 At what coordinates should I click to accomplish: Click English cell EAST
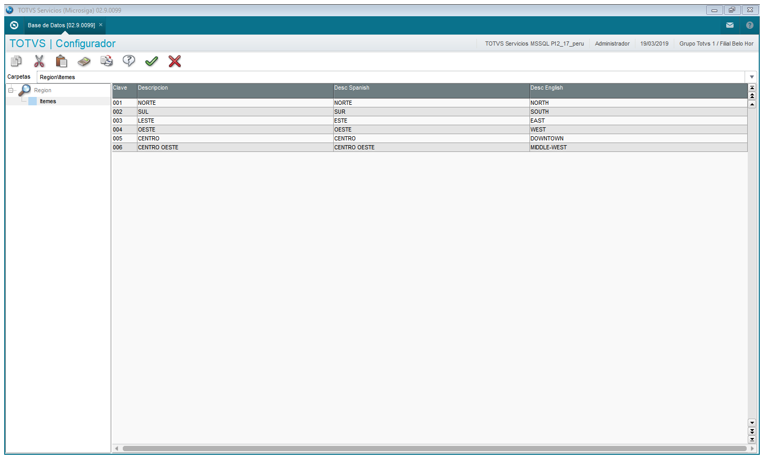pos(639,121)
